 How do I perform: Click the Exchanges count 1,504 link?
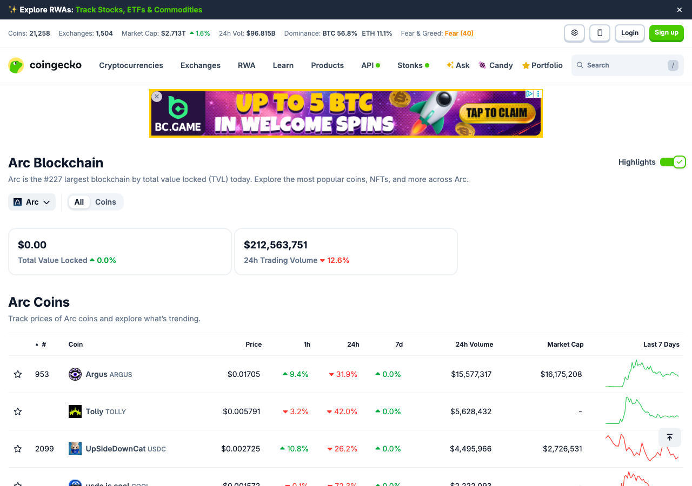(x=104, y=33)
